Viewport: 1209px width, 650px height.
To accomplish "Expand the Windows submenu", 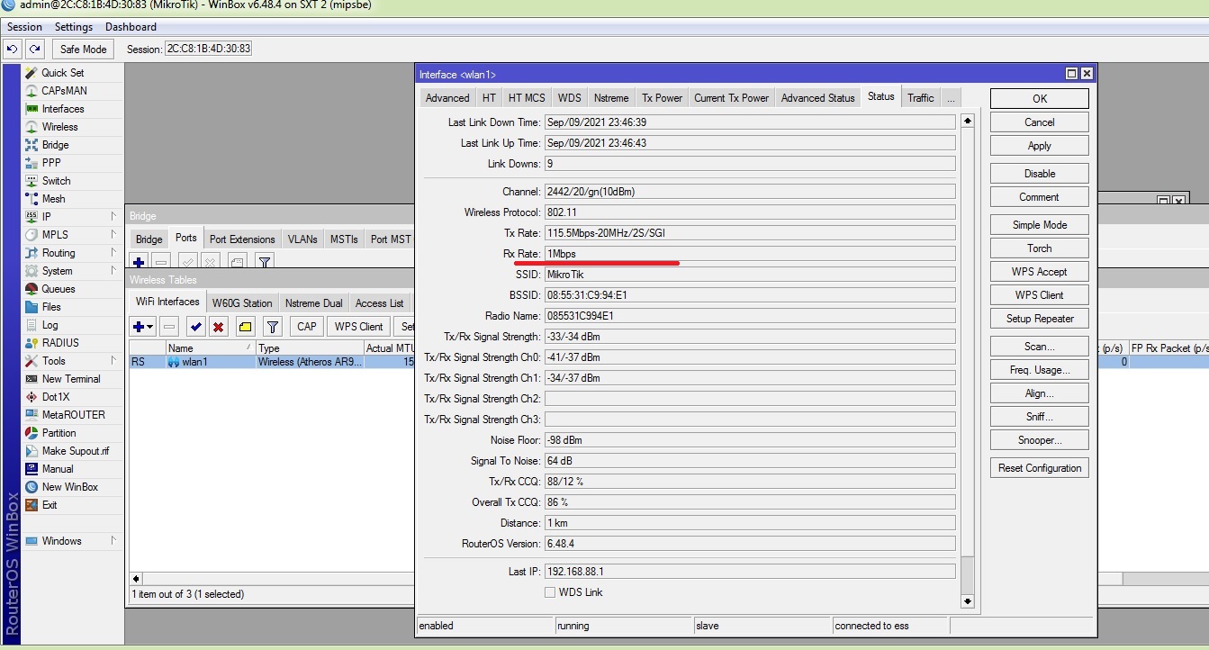I will click(113, 541).
